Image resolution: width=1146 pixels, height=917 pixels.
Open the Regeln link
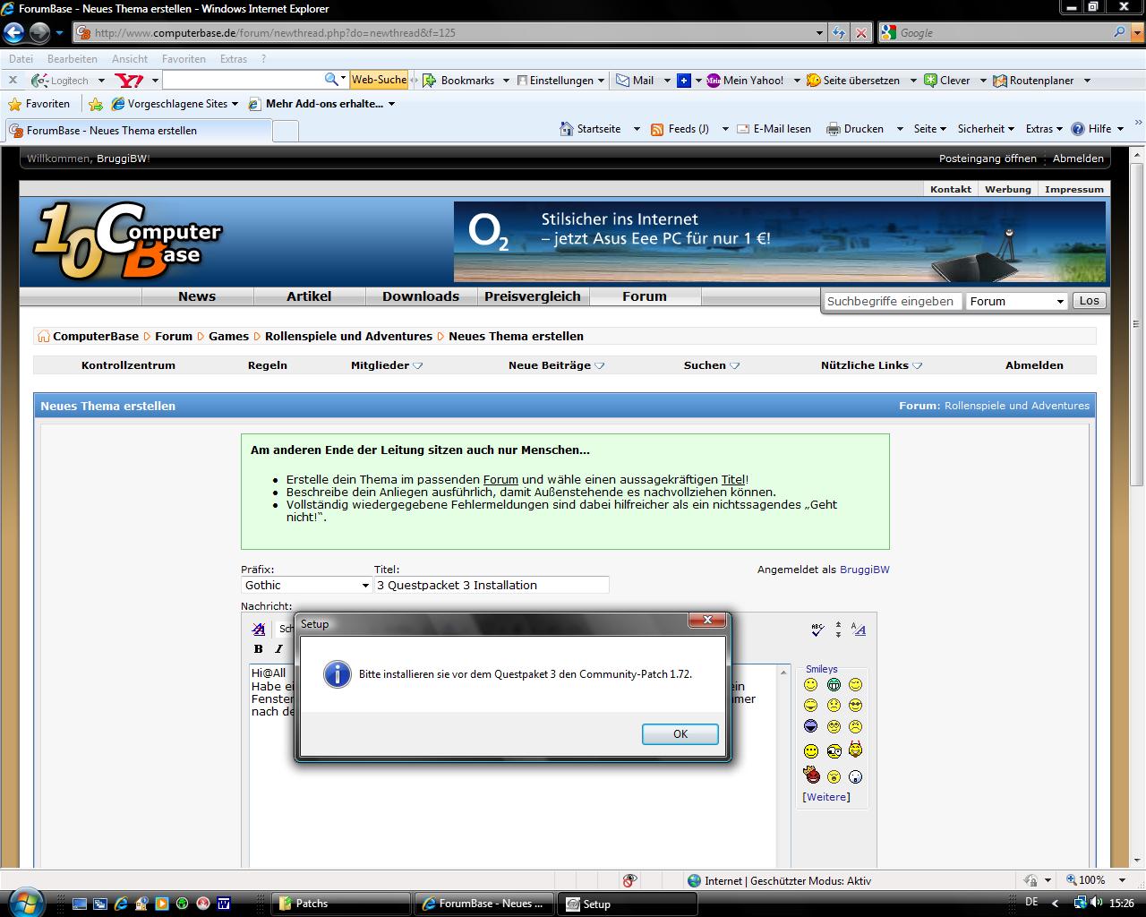coord(268,365)
